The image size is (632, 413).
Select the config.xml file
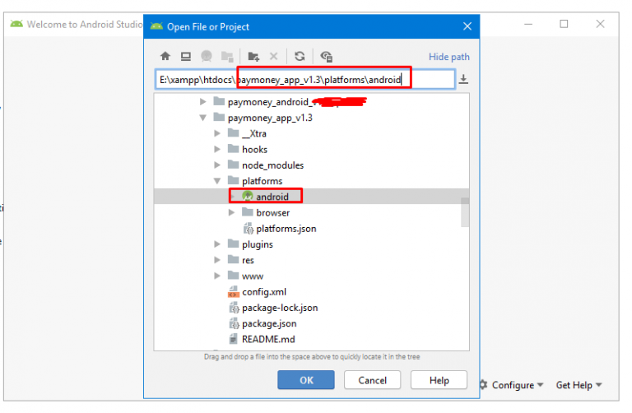pos(263,292)
